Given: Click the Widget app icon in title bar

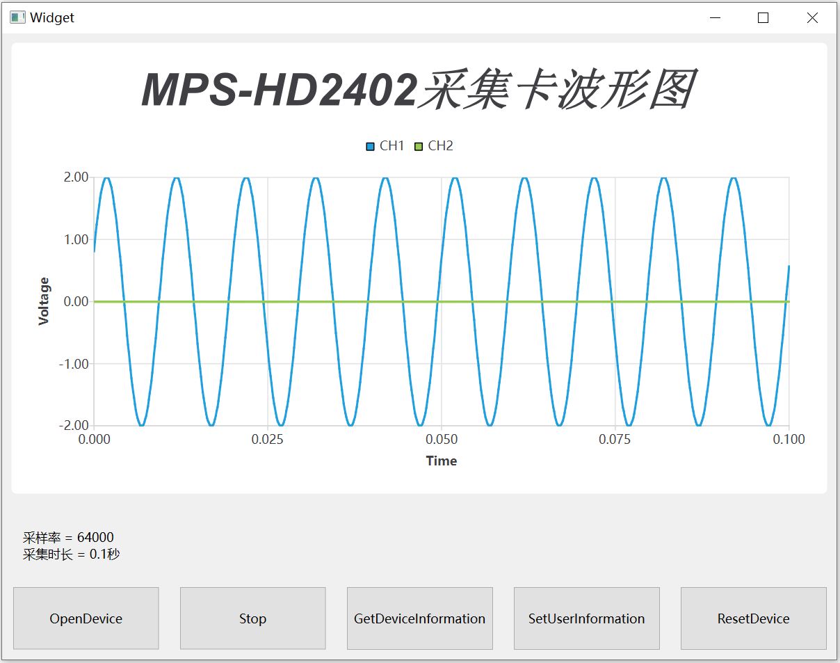Looking at the screenshot, I should coord(17,18).
